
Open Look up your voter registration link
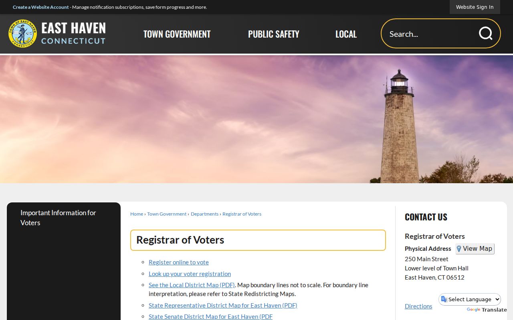click(x=190, y=274)
